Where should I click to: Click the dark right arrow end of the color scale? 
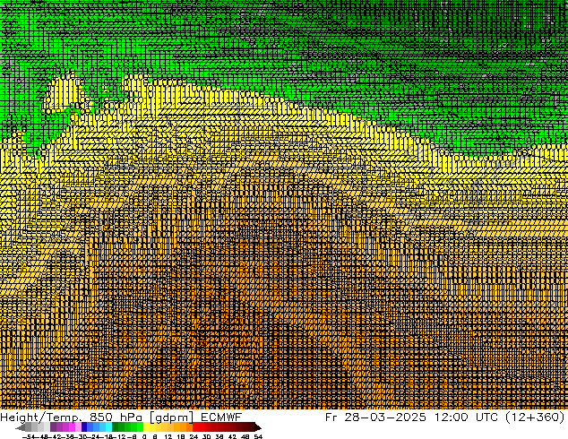point(258,427)
